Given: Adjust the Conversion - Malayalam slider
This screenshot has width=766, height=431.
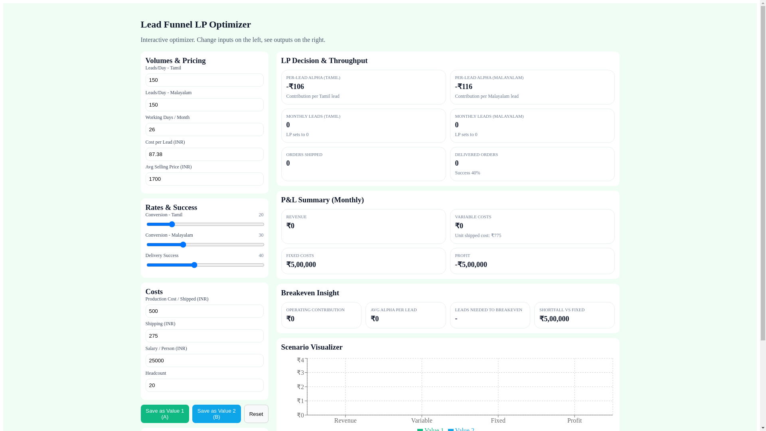Looking at the screenshot, I should click(205, 245).
